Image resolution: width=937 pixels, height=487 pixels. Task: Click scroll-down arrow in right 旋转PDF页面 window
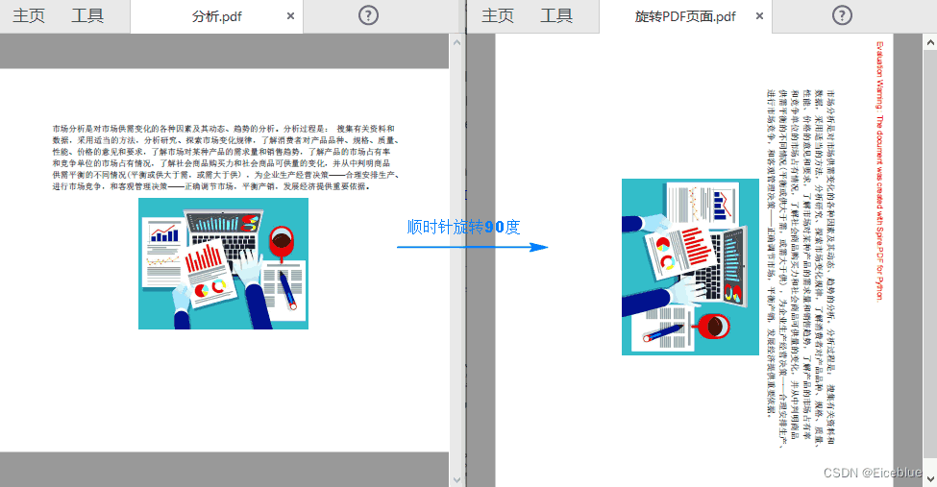click(930, 480)
